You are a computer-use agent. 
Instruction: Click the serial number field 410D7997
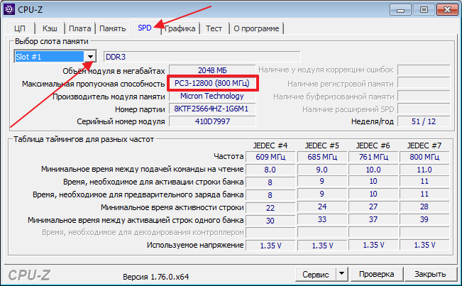211,121
